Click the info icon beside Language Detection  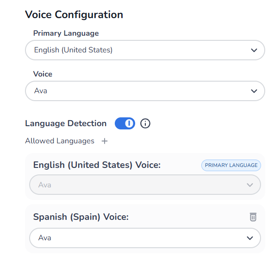click(x=145, y=123)
